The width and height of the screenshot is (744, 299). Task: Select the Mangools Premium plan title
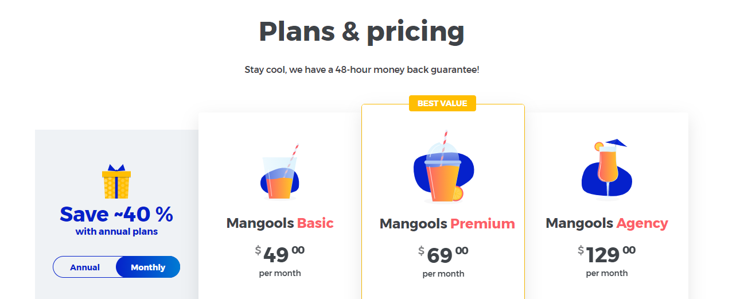point(447,223)
